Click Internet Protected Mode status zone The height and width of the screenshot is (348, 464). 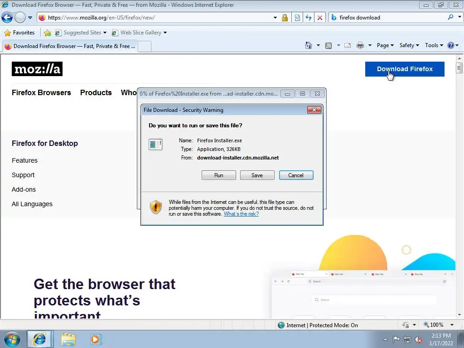[318, 325]
